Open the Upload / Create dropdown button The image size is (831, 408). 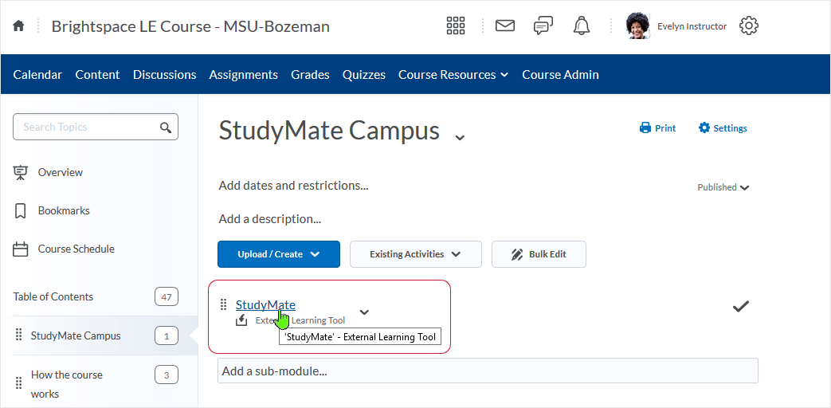click(279, 254)
